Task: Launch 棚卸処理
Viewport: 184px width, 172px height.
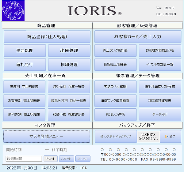Action: click(x=69, y=65)
